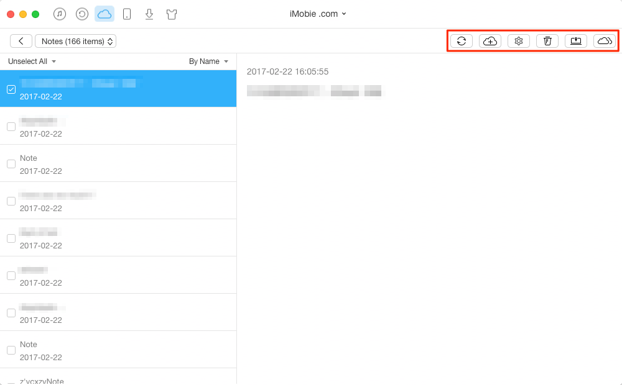Go back with the left chevron button
This screenshot has height=385, width=622.
pyautogui.click(x=21, y=41)
